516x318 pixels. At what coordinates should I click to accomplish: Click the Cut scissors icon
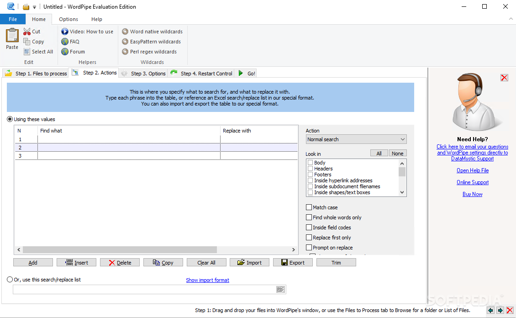[x=27, y=32]
